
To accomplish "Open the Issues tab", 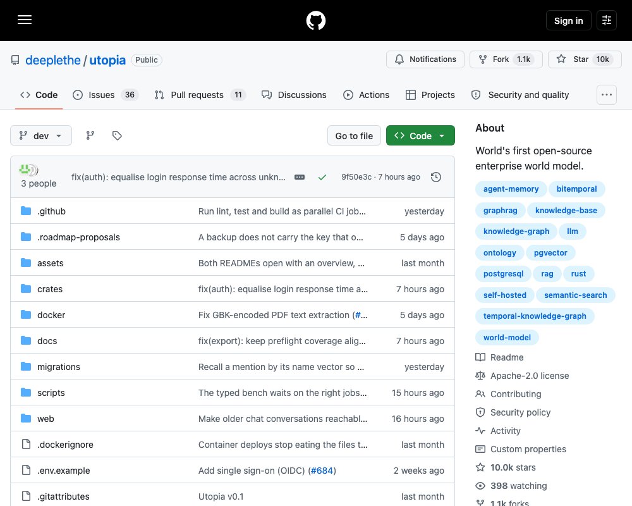I will pyautogui.click(x=106, y=95).
